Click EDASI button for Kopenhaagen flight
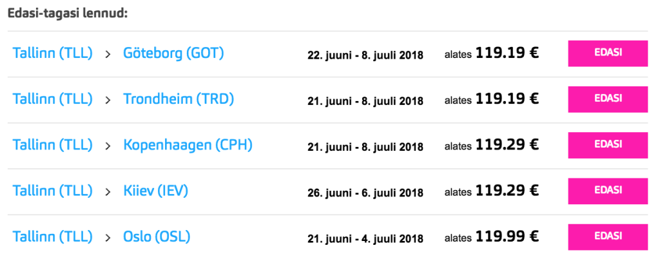Screen dimensions: 660x259 point(608,145)
